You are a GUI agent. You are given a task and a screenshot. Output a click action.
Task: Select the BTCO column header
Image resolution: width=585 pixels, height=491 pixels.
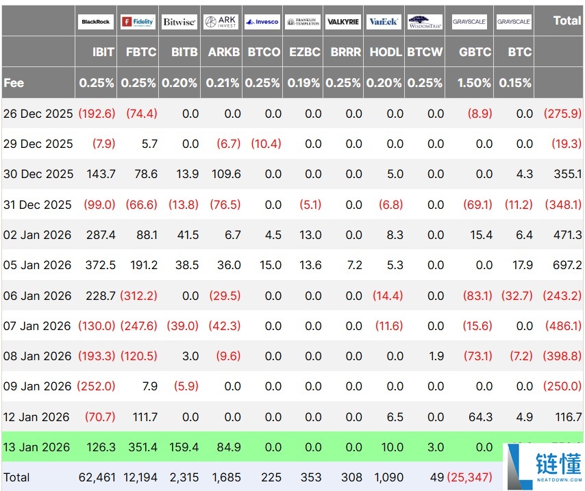tap(264, 52)
